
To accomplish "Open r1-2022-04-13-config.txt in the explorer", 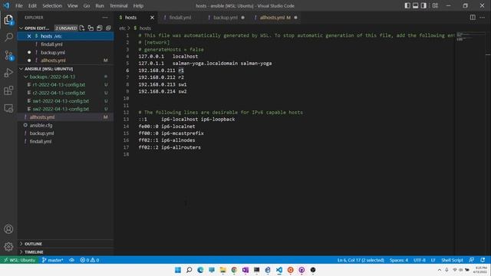I will pyautogui.click(x=59, y=85).
